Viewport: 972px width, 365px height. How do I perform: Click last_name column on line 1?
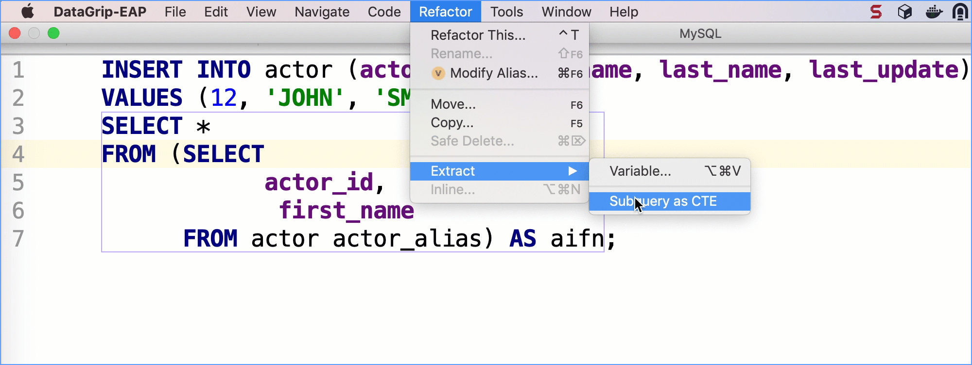coord(720,70)
